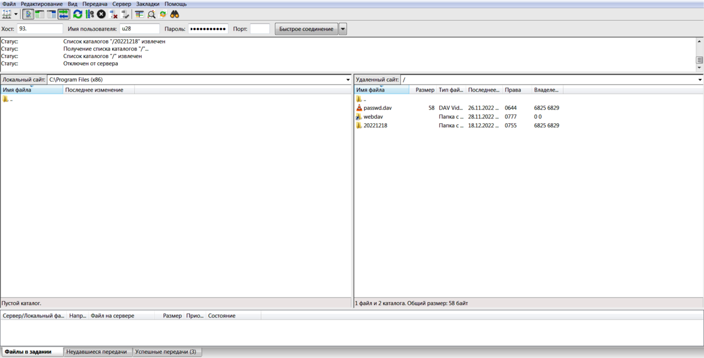
Task: Sort remote list by Тип файла column
Action: [451, 90]
